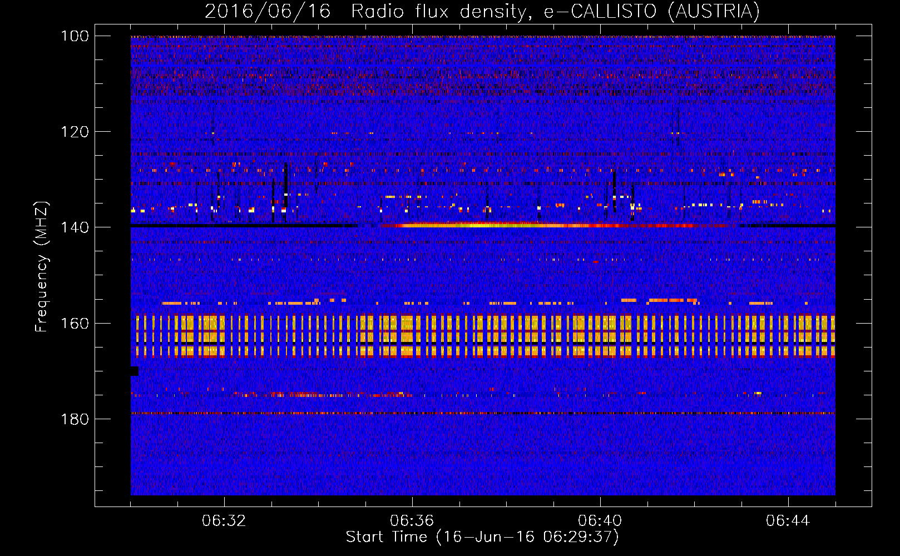Click the plot title '2016/06/16 Radio flux density'
The height and width of the screenshot is (556, 900).
click(482, 11)
